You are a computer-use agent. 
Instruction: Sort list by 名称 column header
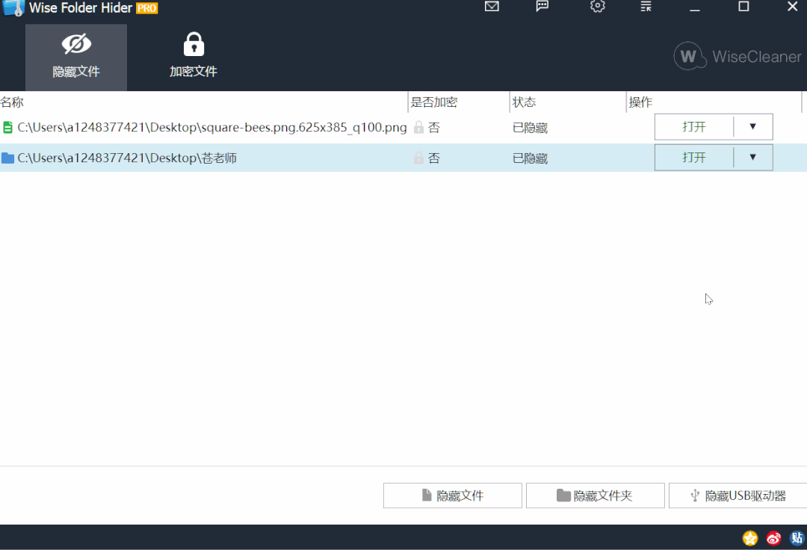click(x=13, y=102)
